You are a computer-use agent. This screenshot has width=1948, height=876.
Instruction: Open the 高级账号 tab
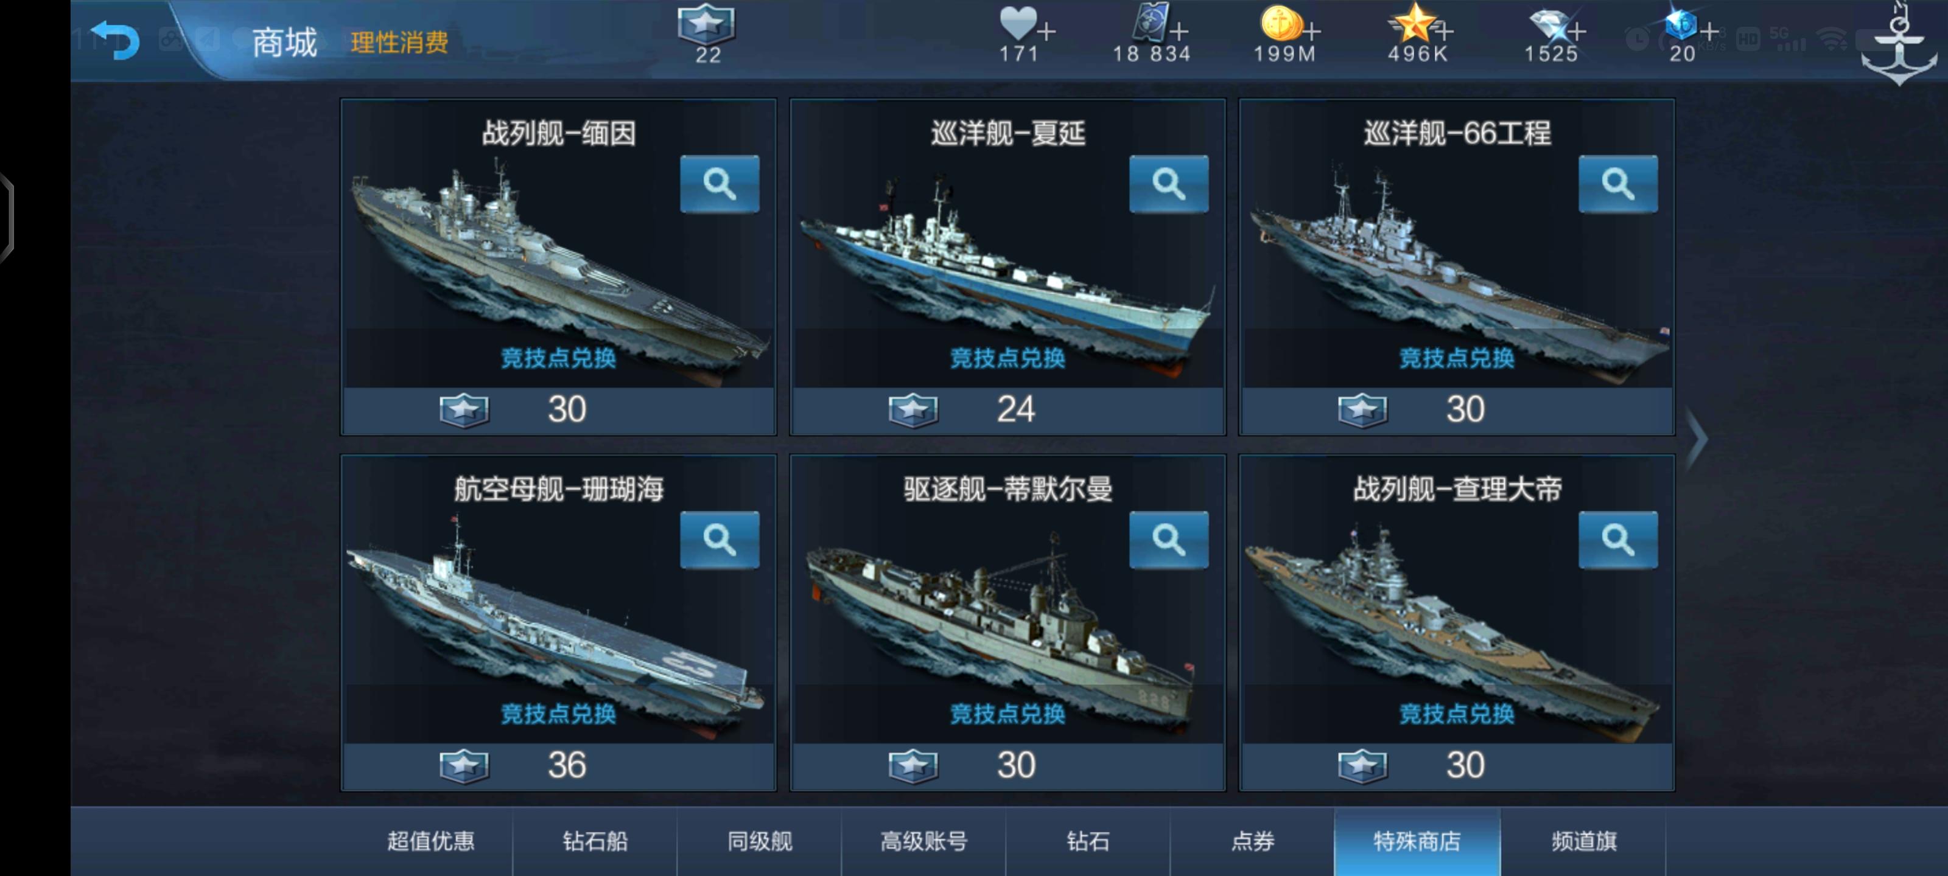pos(924,841)
